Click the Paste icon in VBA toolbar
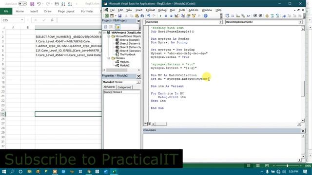The image size is (312, 175). pyautogui.click(x=136, y=16)
